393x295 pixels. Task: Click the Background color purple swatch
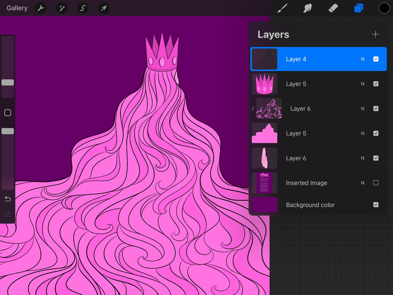pos(265,205)
